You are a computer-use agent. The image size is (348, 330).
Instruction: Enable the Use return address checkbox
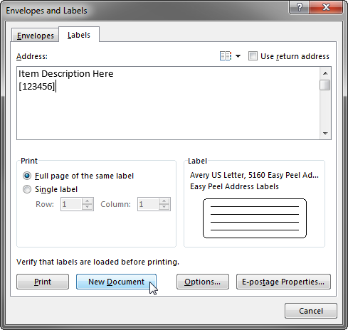253,56
